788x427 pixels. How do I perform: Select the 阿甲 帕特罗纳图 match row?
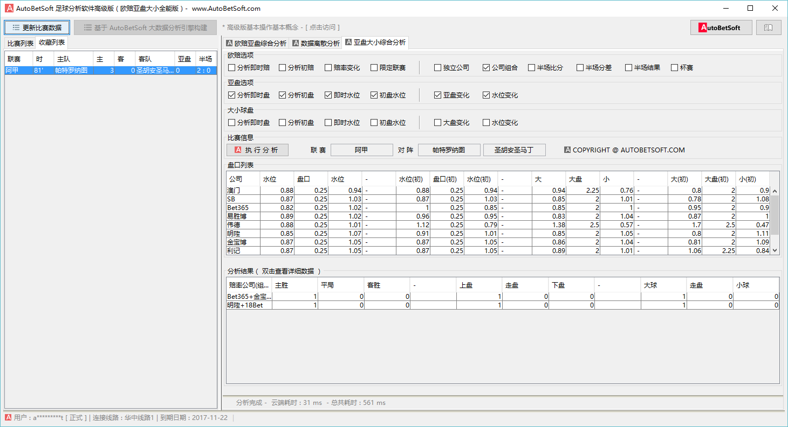tap(111, 71)
